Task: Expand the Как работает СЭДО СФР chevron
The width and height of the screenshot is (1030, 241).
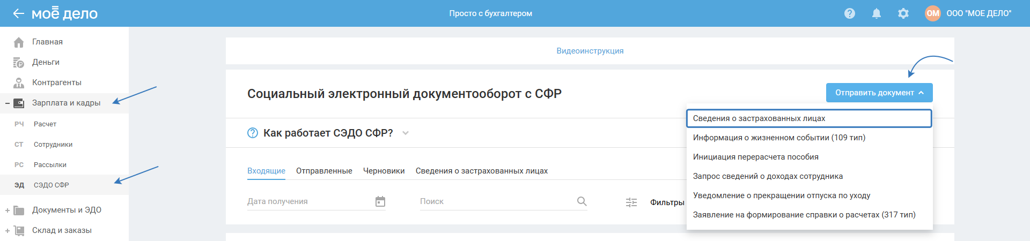Action: pyautogui.click(x=406, y=133)
